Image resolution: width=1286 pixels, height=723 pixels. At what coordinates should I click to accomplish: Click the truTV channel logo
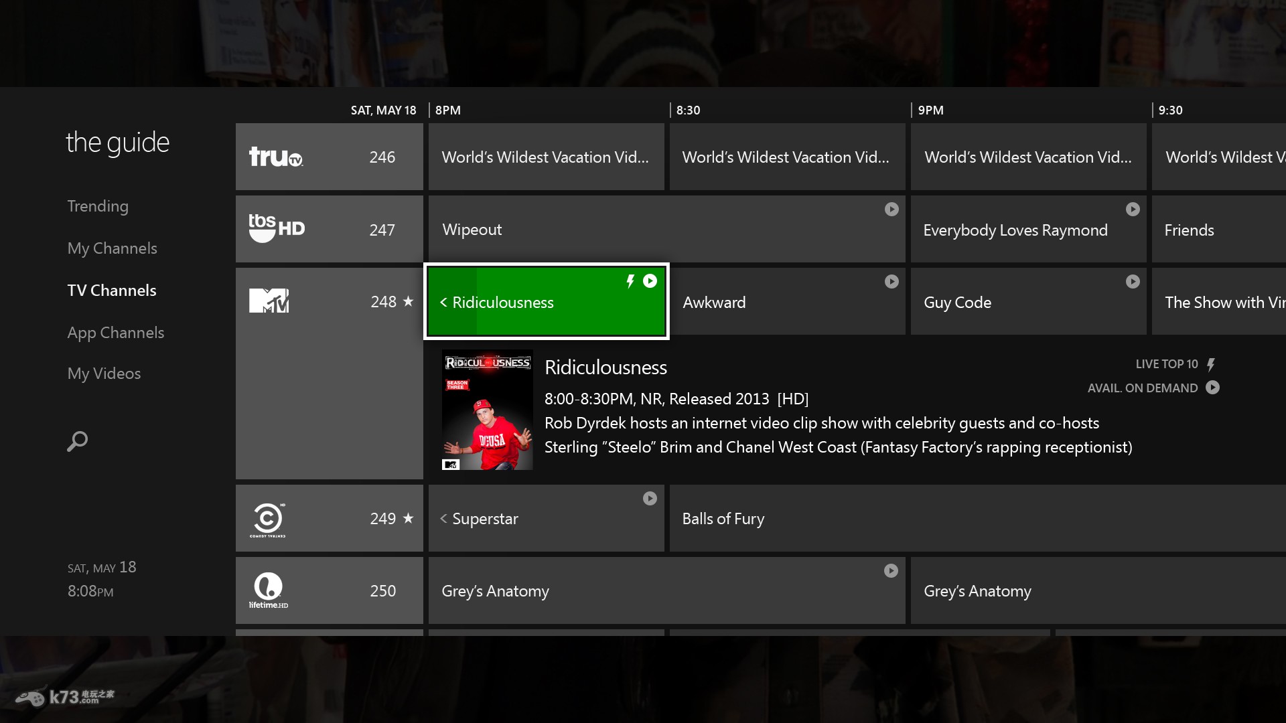coord(276,157)
